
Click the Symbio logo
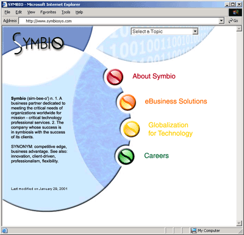(x=38, y=43)
